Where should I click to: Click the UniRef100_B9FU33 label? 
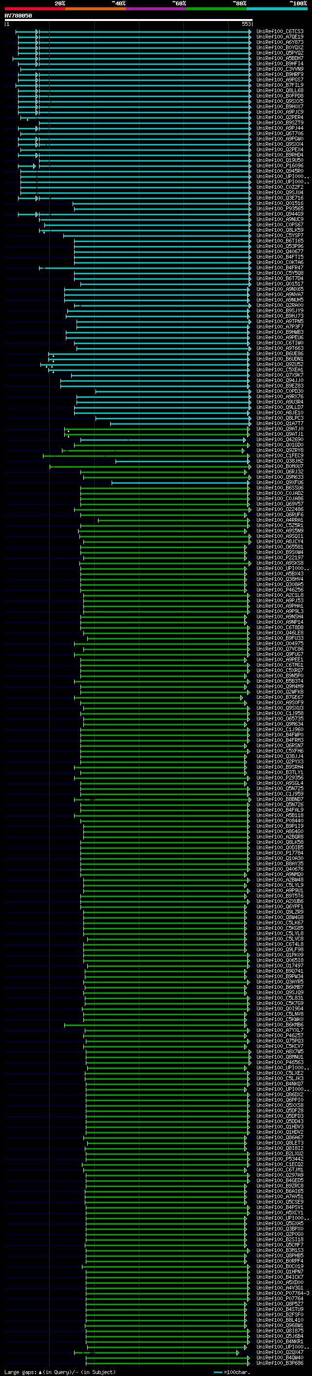pos(280,638)
